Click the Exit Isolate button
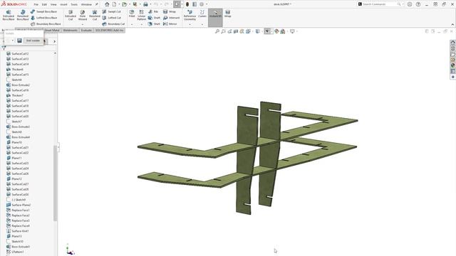 pyautogui.click(x=33, y=41)
